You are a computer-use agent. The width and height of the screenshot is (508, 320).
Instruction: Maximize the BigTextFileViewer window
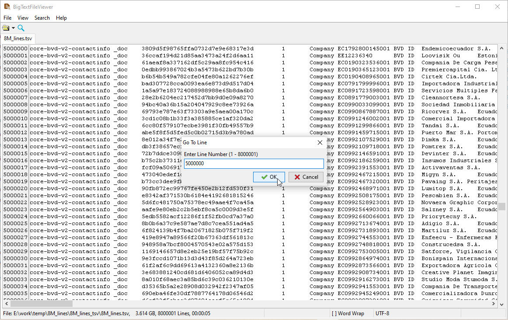pos(477,7)
